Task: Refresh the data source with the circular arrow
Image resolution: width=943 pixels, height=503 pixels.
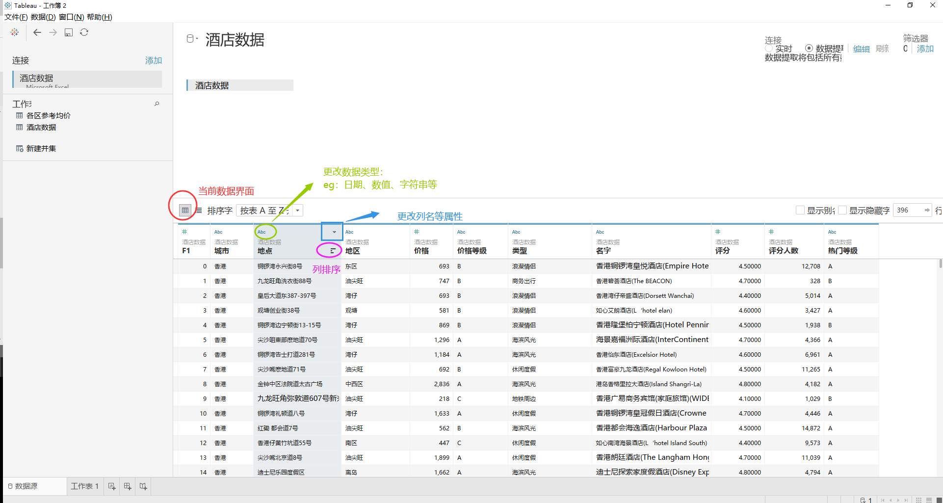Action: 84,32
